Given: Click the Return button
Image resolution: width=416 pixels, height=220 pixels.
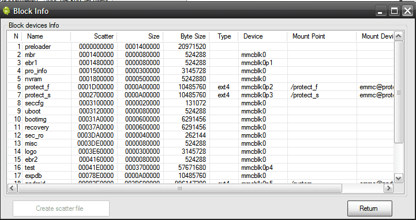Looking at the screenshot, I should point(370,208).
